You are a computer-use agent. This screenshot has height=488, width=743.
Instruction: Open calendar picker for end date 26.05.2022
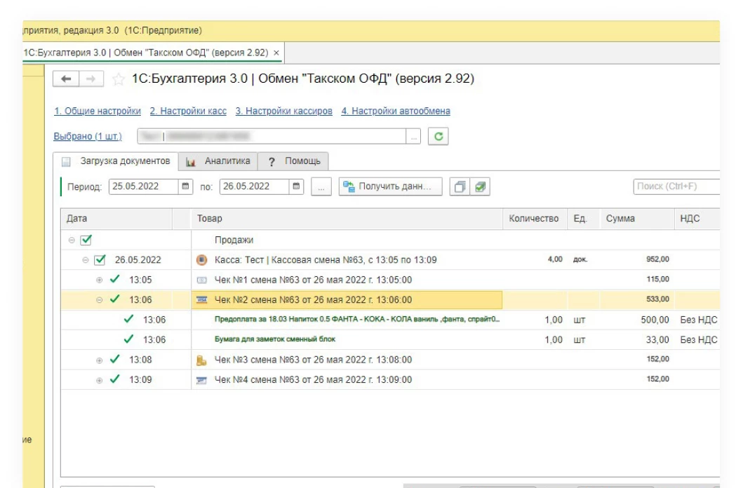(297, 187)
